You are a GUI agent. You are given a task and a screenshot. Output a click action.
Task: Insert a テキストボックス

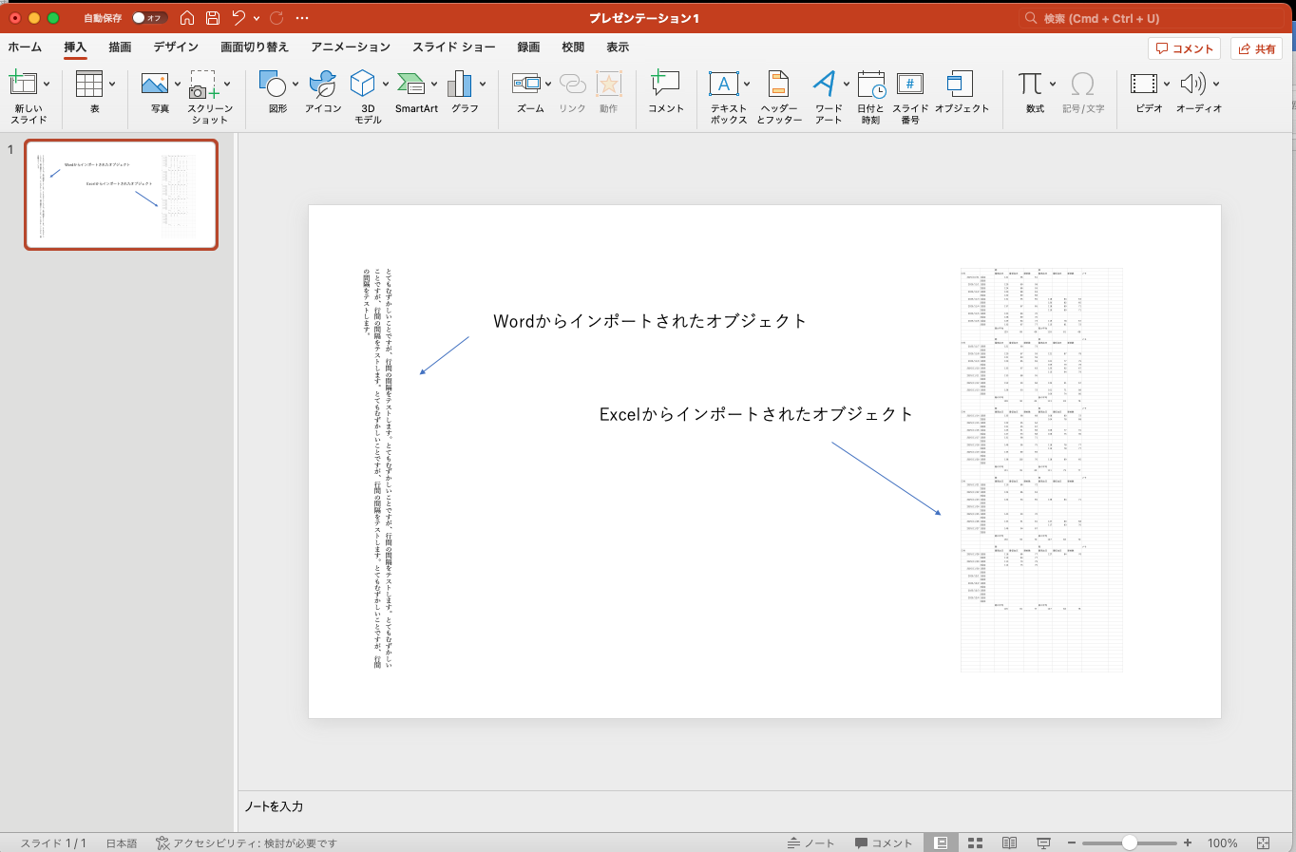[x=724, y=85]
